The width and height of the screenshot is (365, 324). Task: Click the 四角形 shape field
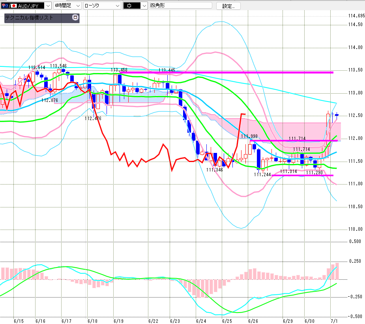(181, 6)
